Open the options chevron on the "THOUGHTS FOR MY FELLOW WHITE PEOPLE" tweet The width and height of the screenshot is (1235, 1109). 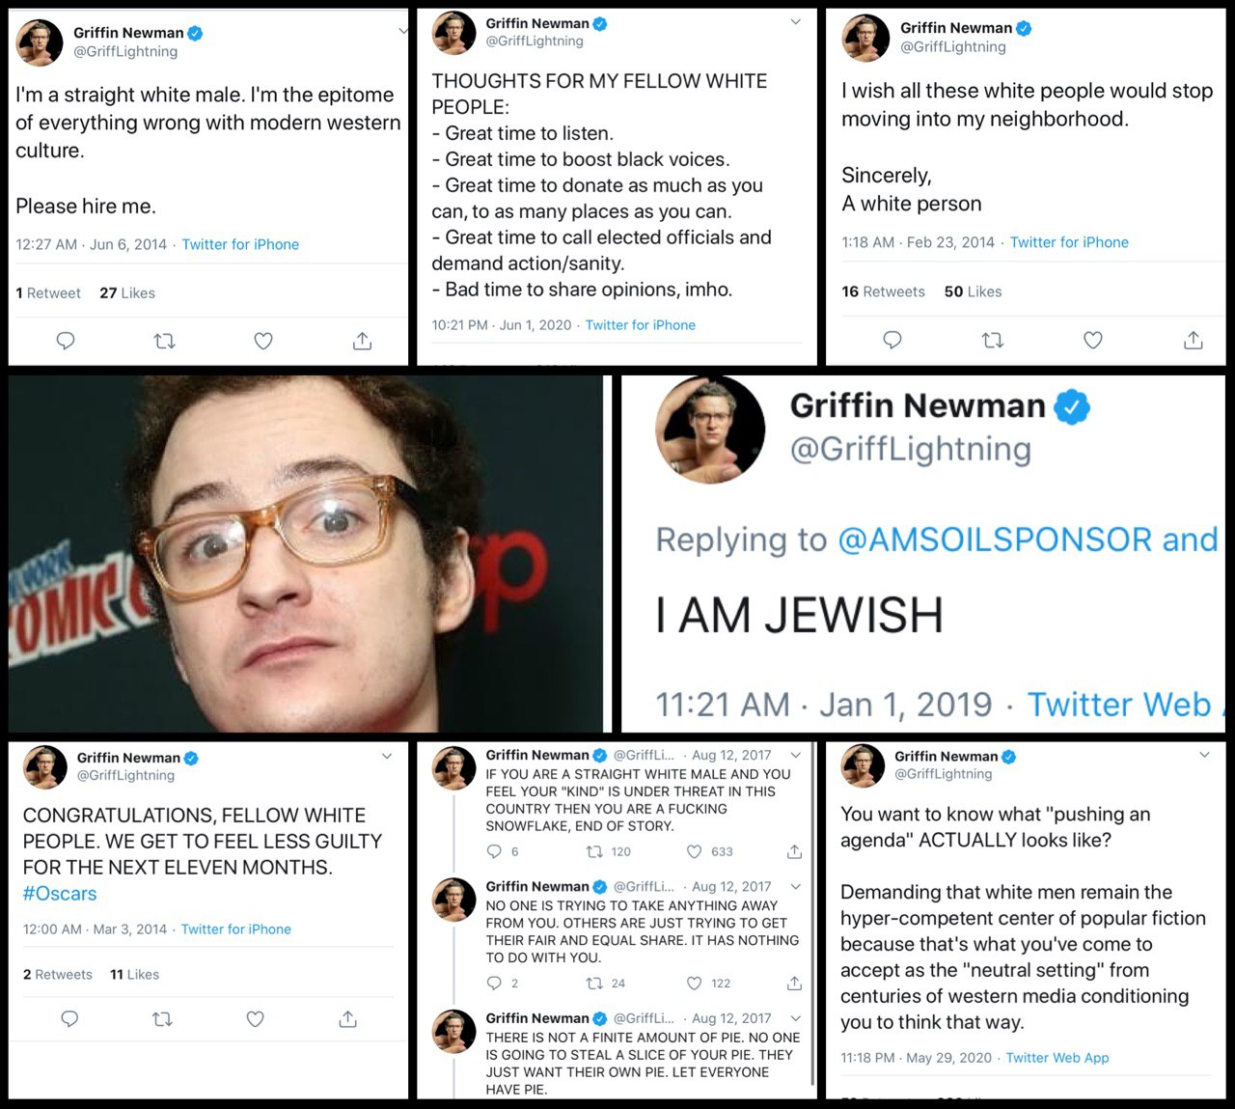point(795,21)
